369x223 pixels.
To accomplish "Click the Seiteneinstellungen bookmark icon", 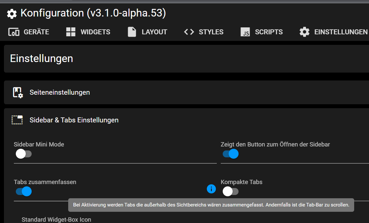I will coord(17,92).
